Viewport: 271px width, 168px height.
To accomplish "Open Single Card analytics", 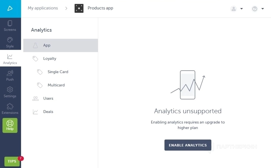I will pos(58,72).
